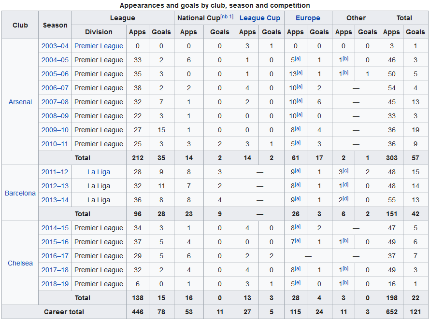Open the 2013–14 season link

[x=55, y=200]
